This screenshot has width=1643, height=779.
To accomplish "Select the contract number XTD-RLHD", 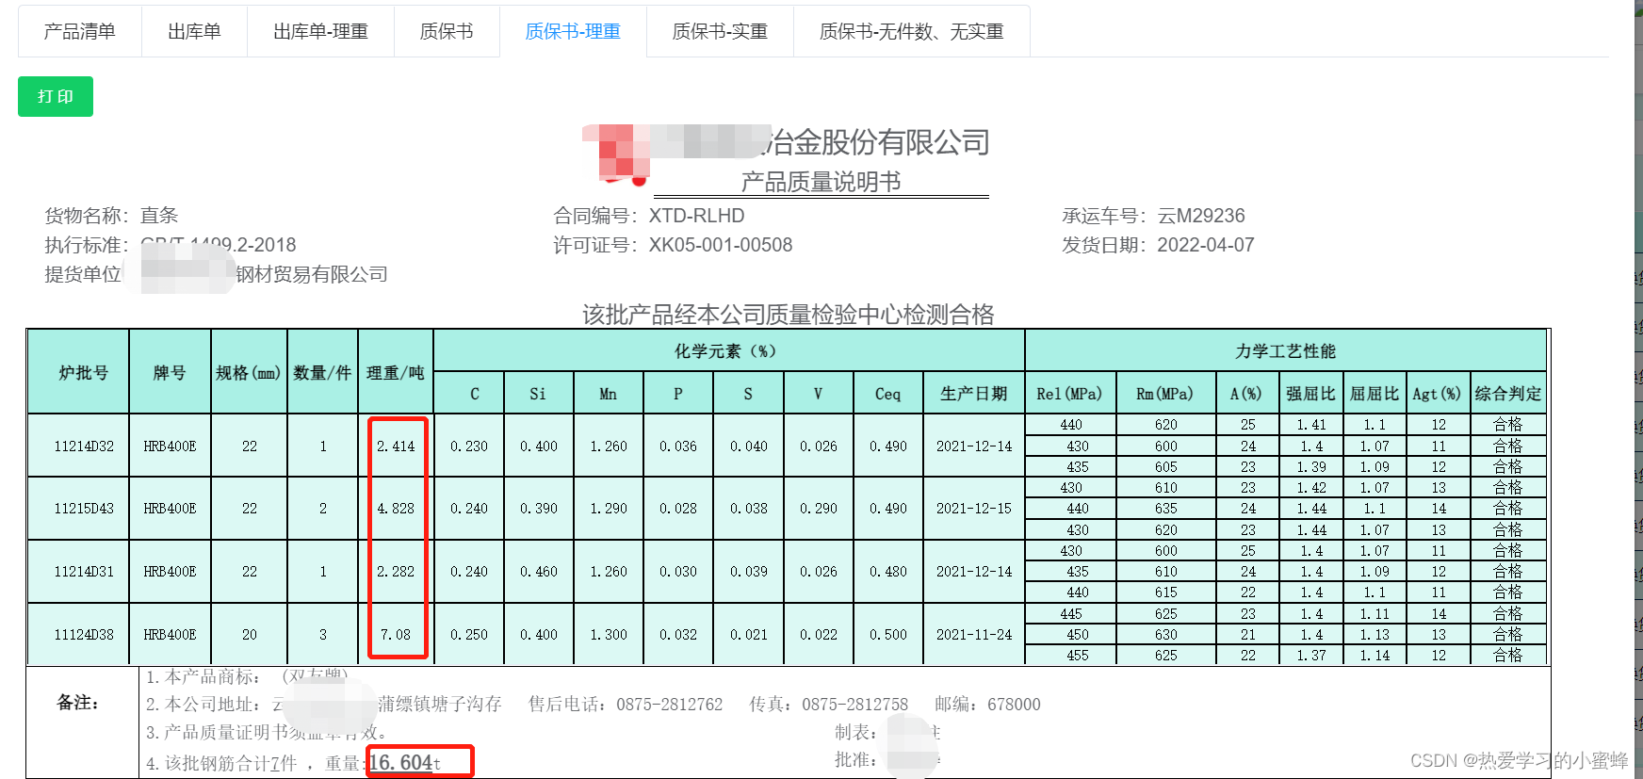I will pyautogui.click(x=696, y=216).
